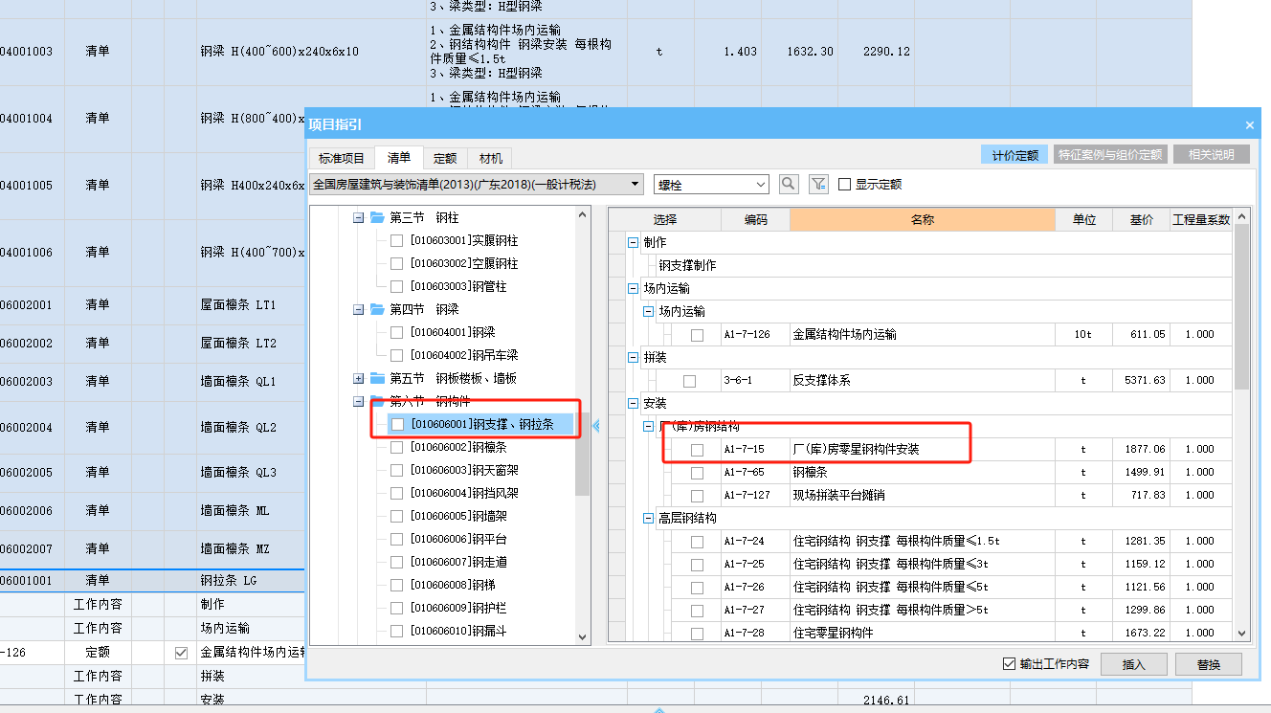1271x713 pixels.
Task: Click the 插入 button
Action: [1134, 664]
